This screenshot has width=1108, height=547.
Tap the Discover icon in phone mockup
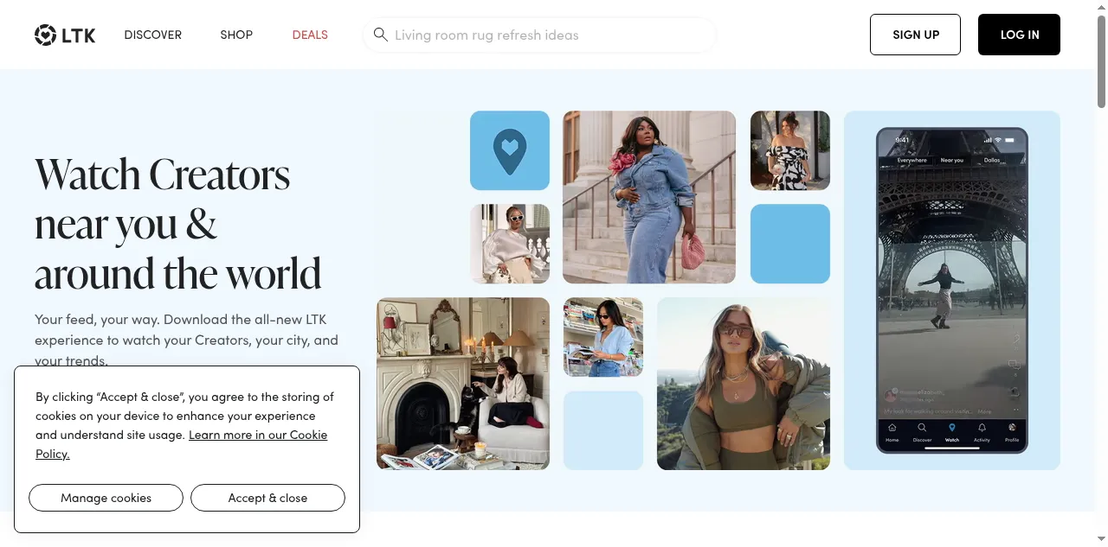click(922, 429)
